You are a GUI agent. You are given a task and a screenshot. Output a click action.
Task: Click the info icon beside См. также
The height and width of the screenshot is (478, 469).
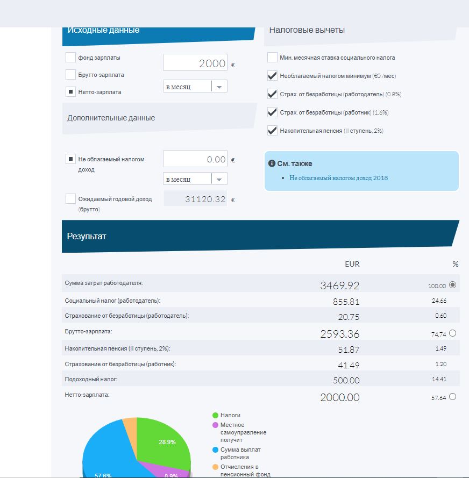pos(272,163)
